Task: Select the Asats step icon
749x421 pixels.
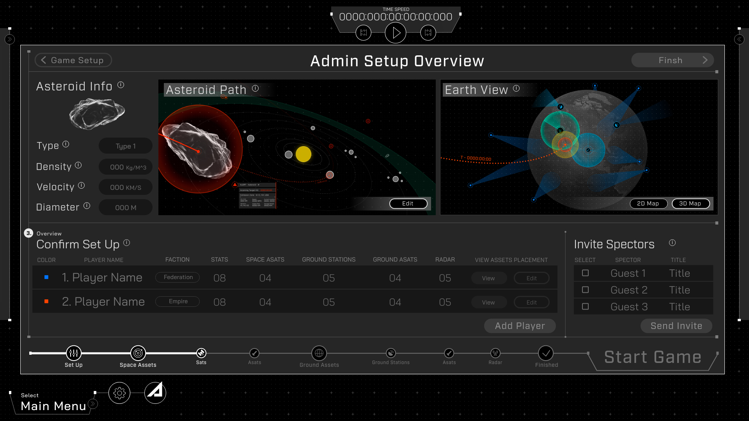Action: [254, 354]
